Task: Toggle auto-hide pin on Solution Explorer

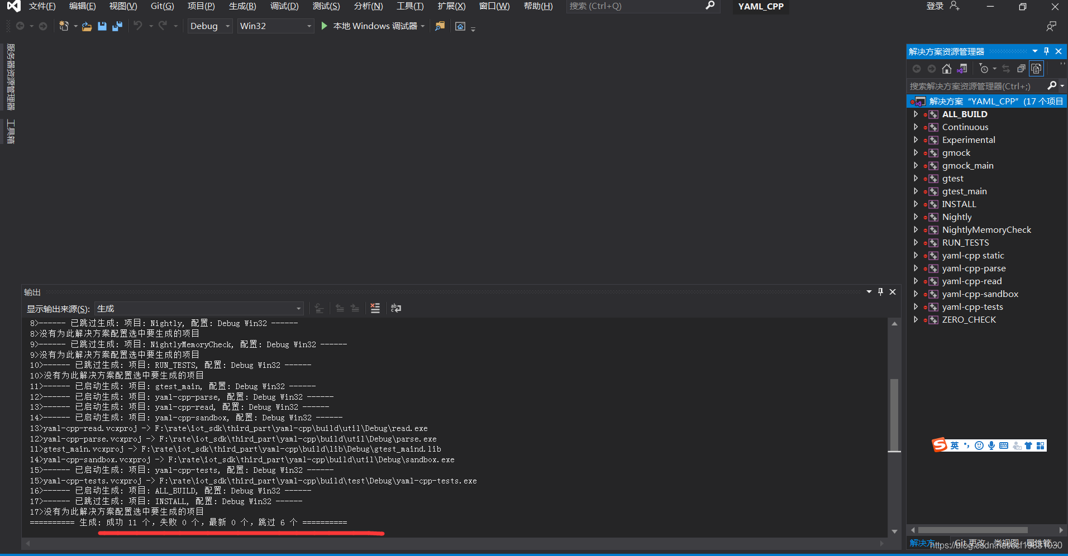Action: [x=1047, y=51]
